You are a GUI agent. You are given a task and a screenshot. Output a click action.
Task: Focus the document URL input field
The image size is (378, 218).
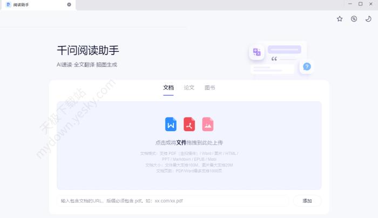tap(173, 201)
